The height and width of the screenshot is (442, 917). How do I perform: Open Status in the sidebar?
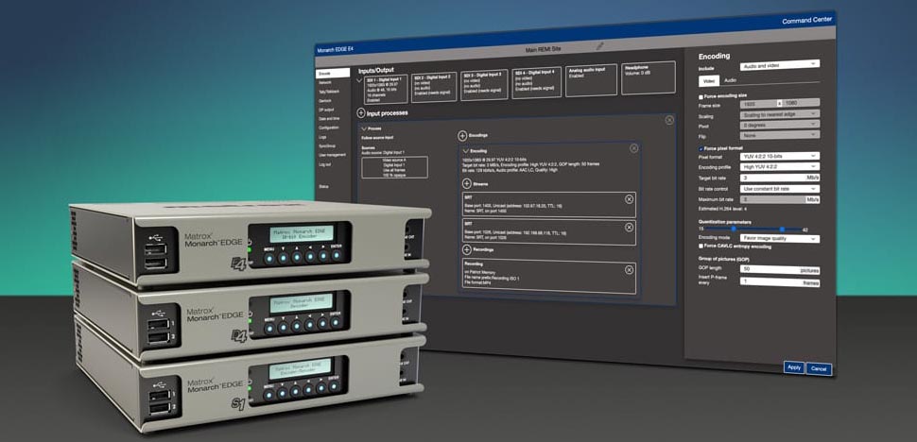(x=323, y=186)
